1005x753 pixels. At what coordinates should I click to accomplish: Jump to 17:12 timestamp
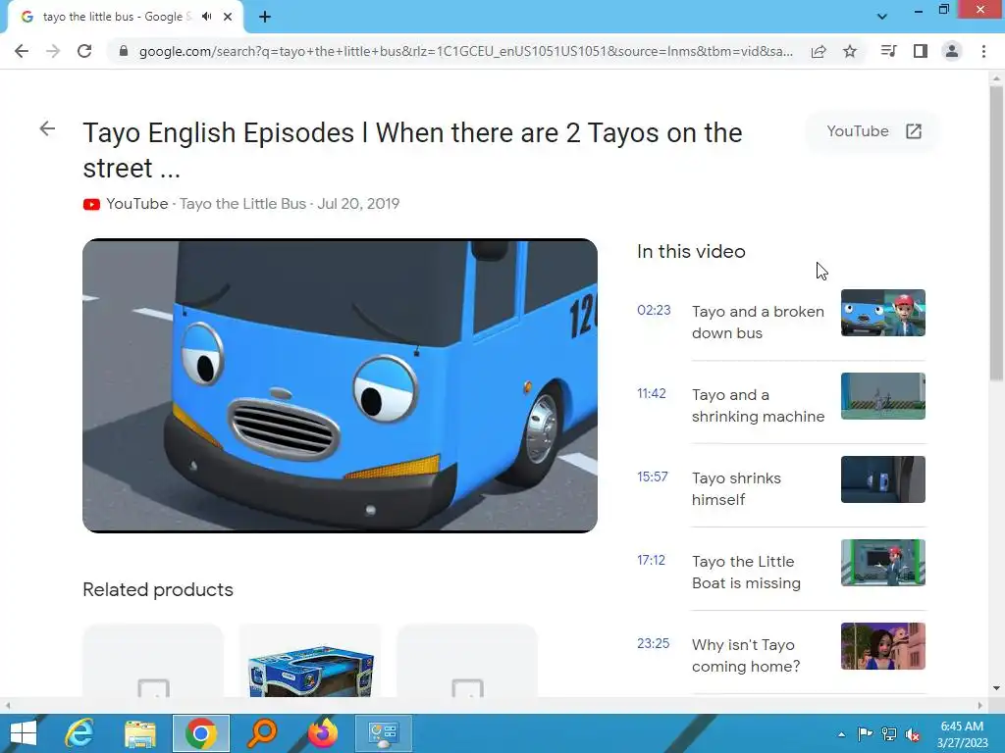(x=652, y=560)
